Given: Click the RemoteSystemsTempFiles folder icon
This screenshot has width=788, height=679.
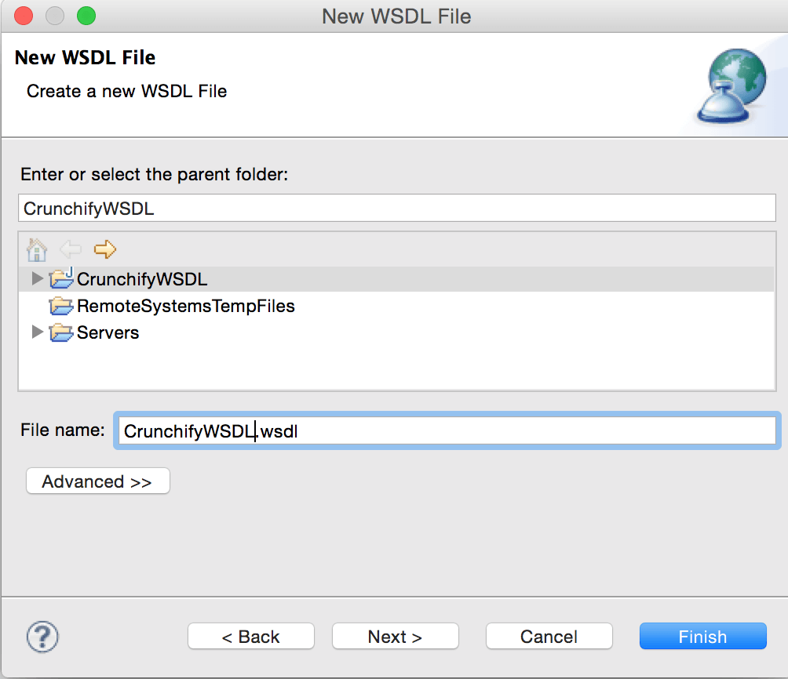Looking at the screenshot, I should click(62, 305).
